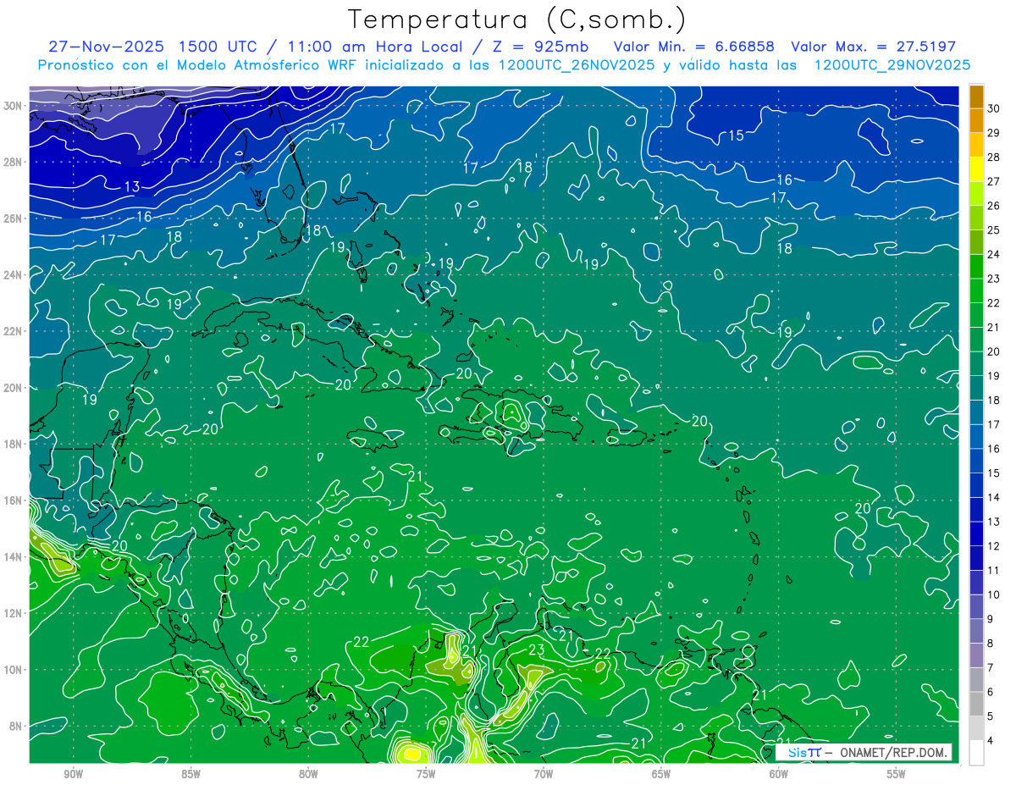
Task: Click color bar legend value '30'
Action: coord(993,108)
